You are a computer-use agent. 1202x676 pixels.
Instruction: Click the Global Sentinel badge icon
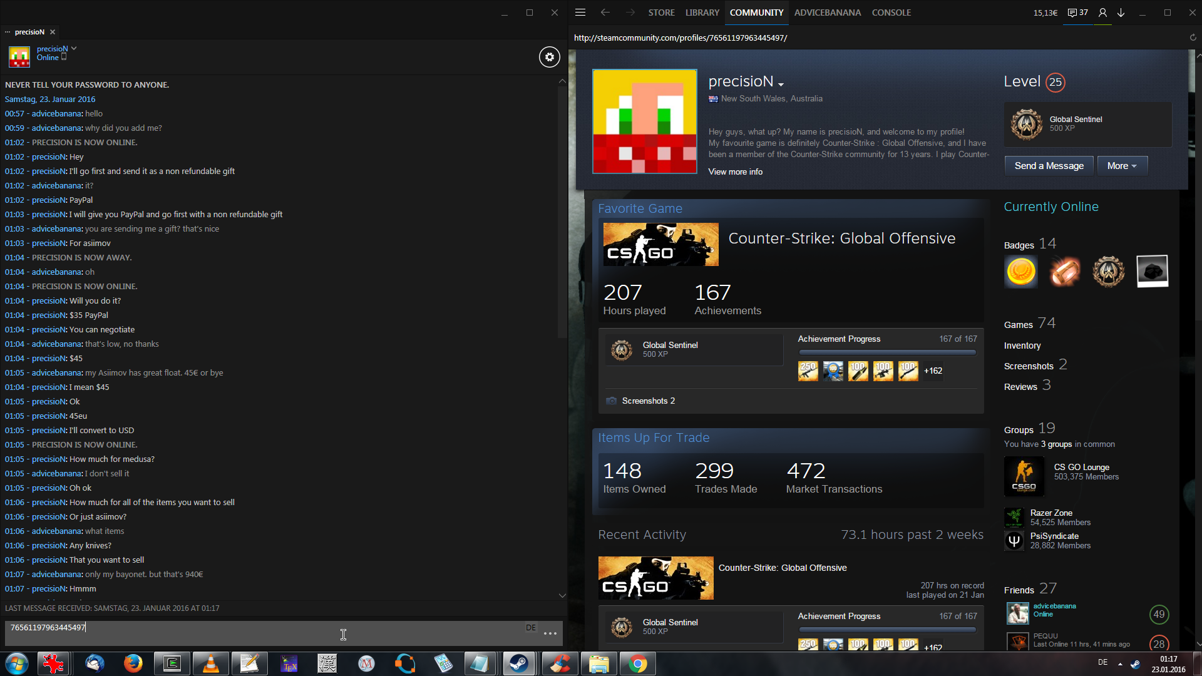pos(1027,124)
